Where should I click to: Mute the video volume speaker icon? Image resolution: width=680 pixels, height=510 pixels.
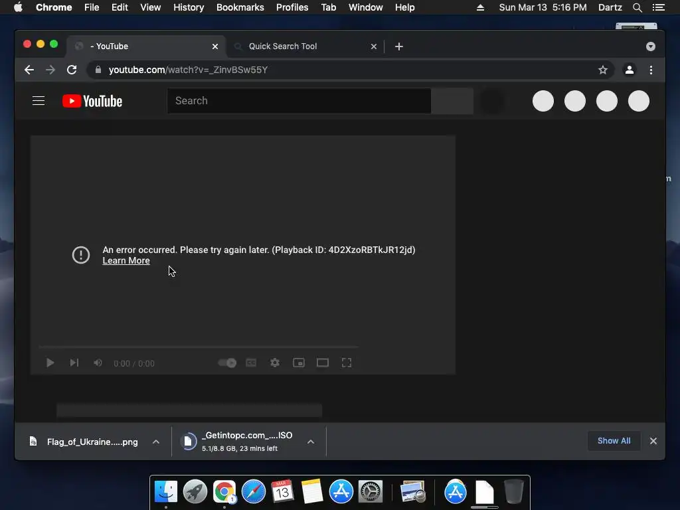pos(98,363)
